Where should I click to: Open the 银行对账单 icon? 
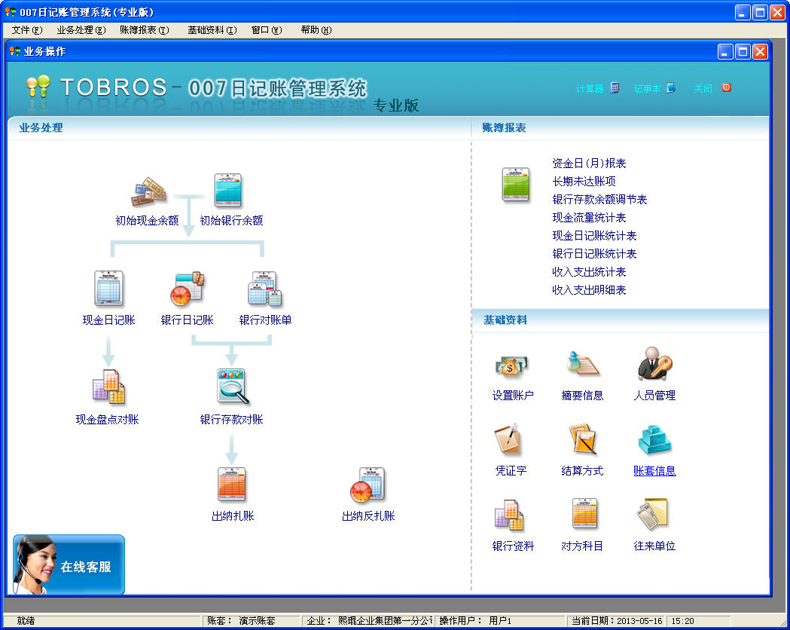pos(265,289)
